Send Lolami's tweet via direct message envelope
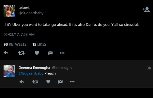153x98 pixels. (50, 53)
